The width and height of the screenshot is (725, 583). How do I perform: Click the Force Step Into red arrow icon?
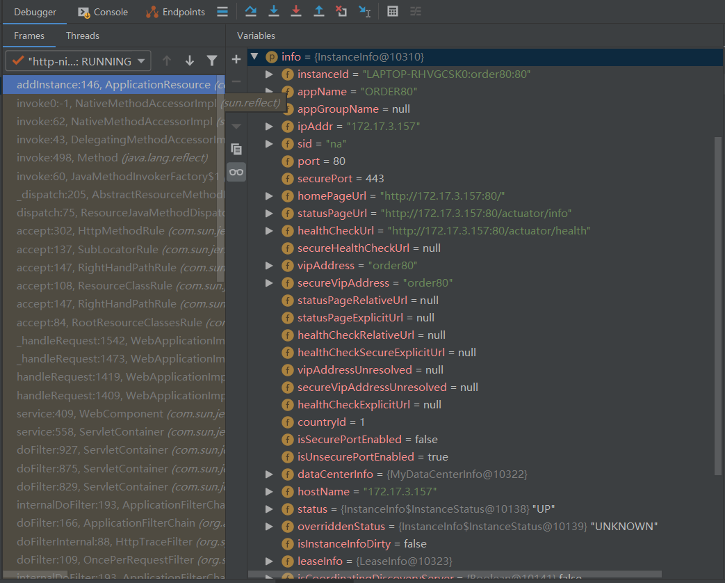[296, 11]
